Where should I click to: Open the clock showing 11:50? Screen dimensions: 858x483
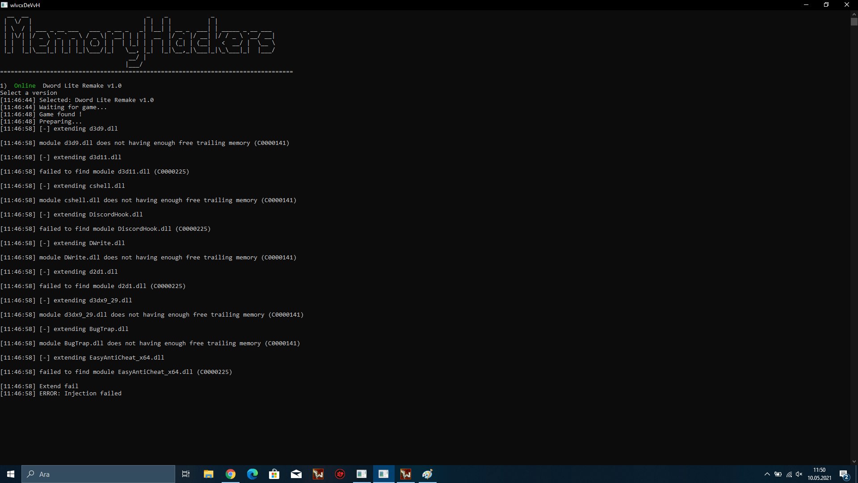pyautogui.click(x=820, y=474)
